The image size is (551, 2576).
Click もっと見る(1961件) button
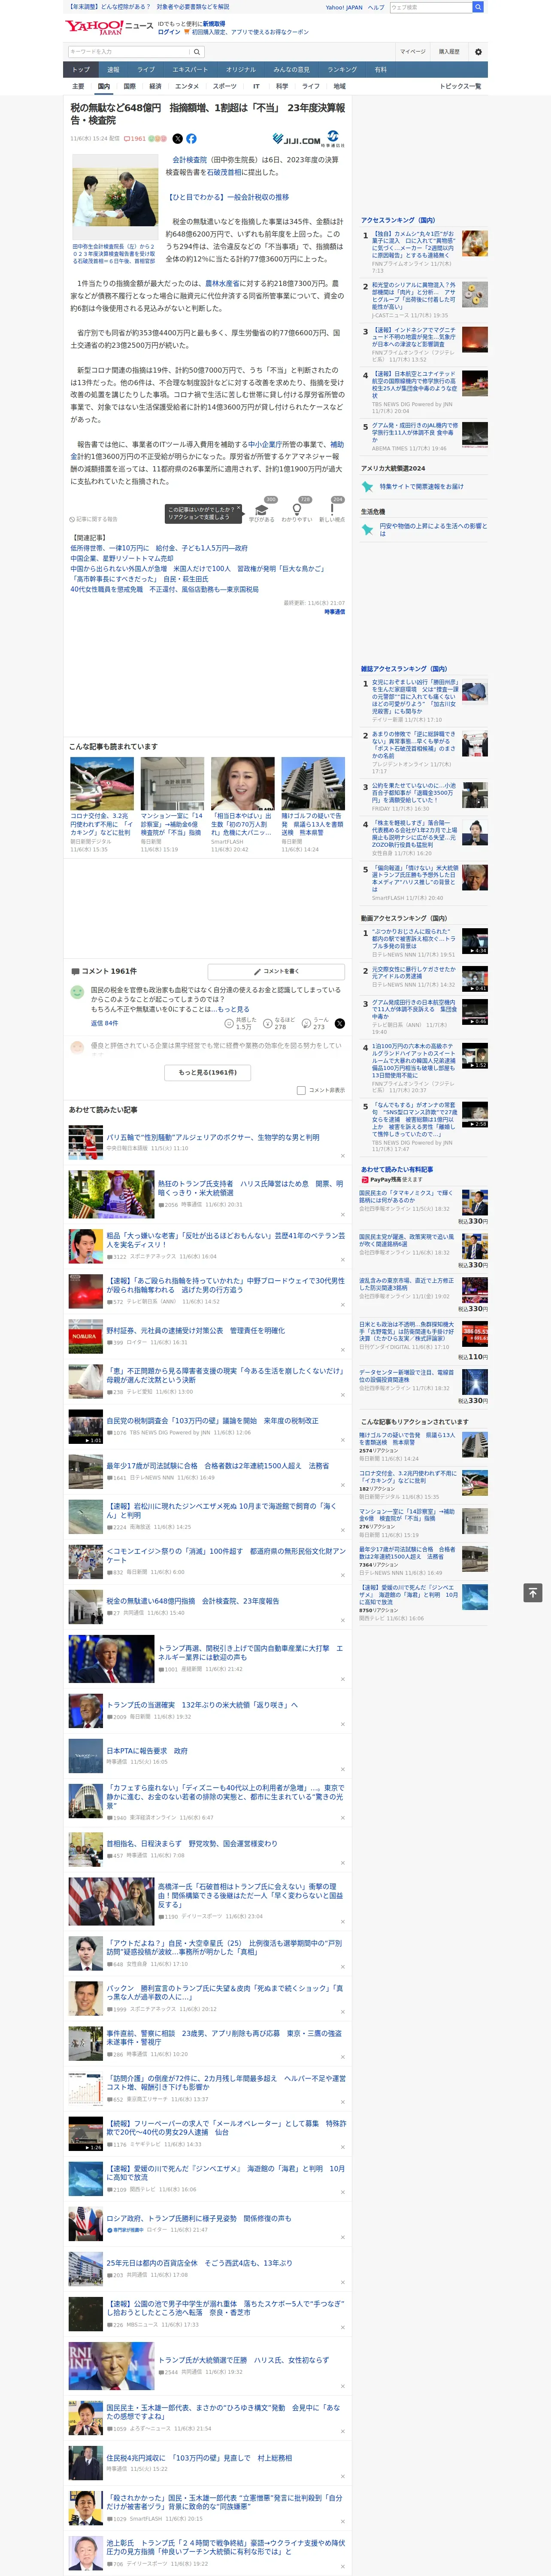(208, 1072)
